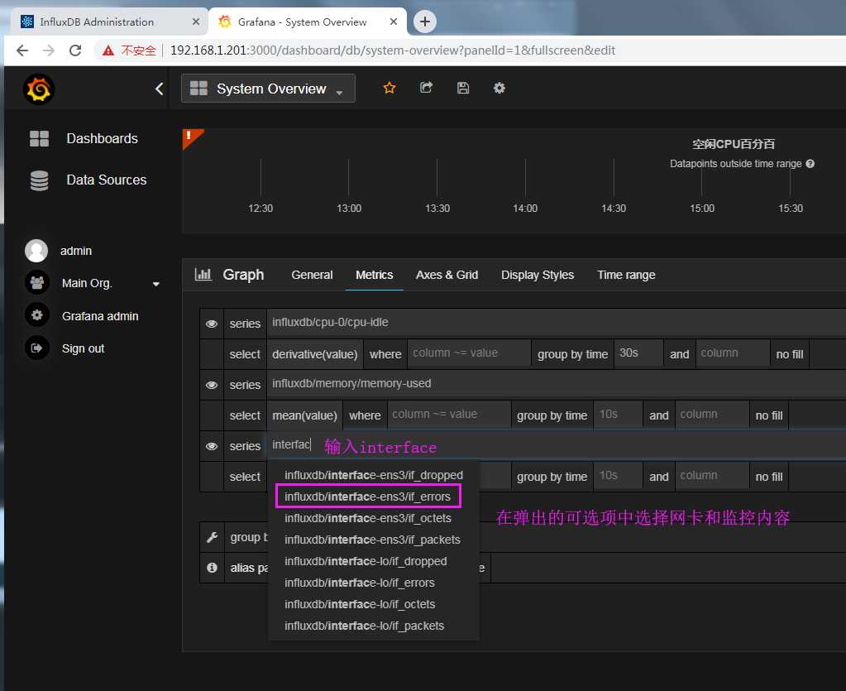The image size is (846, 691).
Task: Toggle no fill on the third query row
Action: [x=769, y=477]
